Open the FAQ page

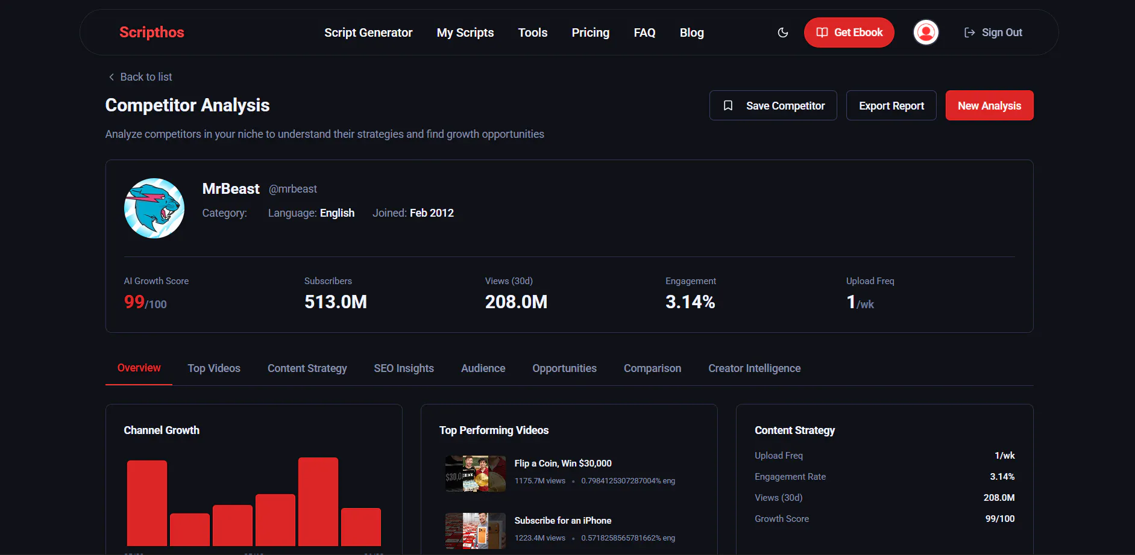click(644, 33)
